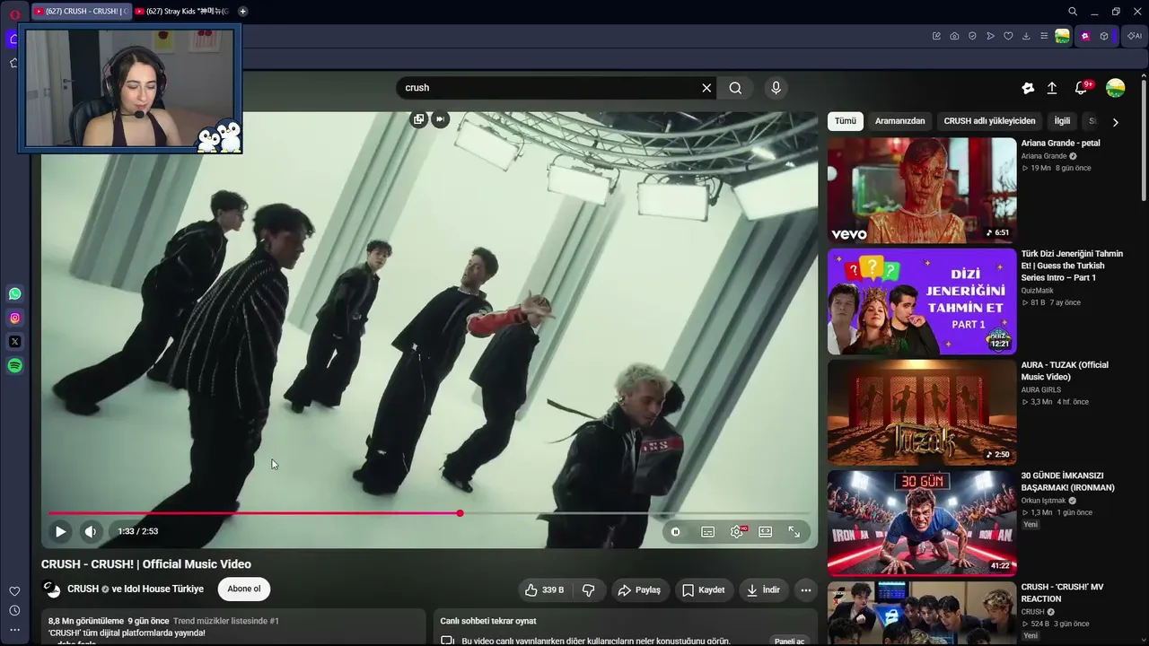Viewport: 1149px width, 646px height.
Task: Open the upload video icon
Action: [1052, 88]
